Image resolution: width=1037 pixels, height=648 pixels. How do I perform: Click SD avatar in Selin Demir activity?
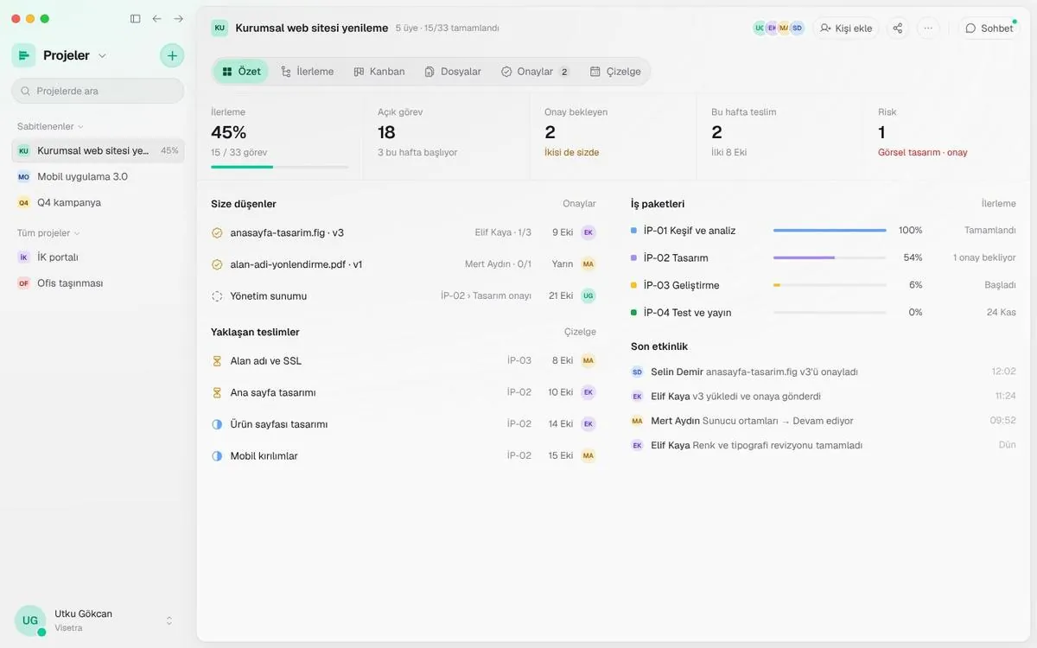[x=638, y=372]
